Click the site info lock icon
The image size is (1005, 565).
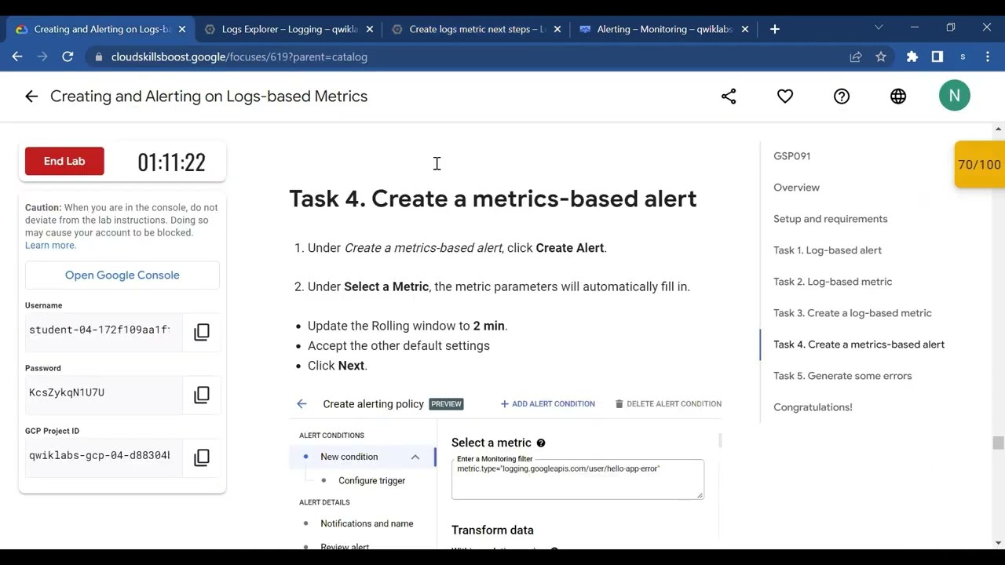point(98,56)
